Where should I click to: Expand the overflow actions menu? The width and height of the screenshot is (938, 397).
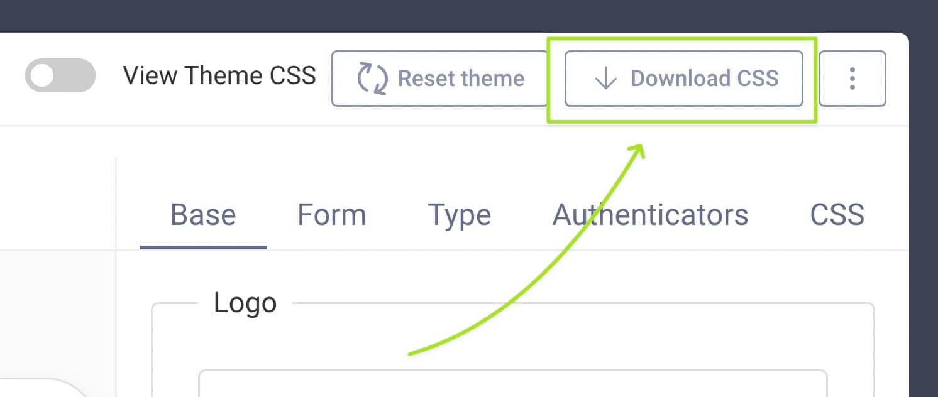(852, 79)
